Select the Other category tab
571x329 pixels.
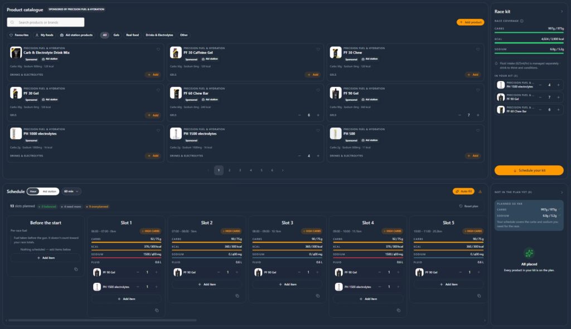[184, 35]
